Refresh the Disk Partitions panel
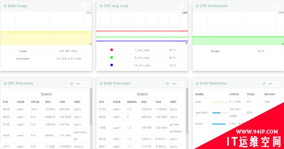This screenshot has width=284, height=149. click(263, 83)
